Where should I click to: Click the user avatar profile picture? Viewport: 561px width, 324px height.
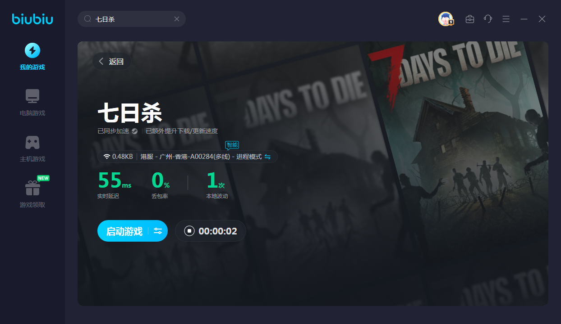[446, 19]
